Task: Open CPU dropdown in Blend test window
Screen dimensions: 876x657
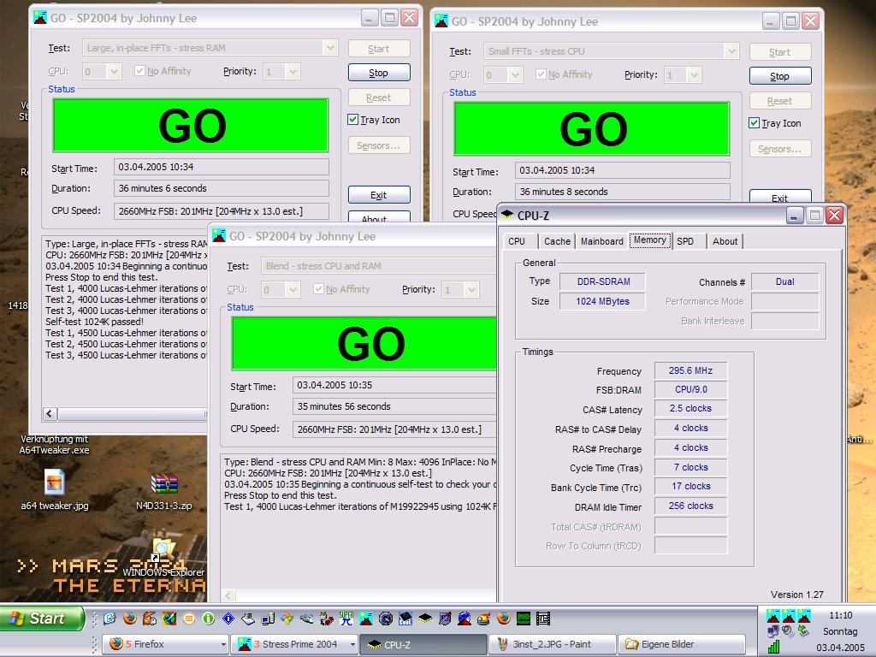Action: click(x=293, y=289)
